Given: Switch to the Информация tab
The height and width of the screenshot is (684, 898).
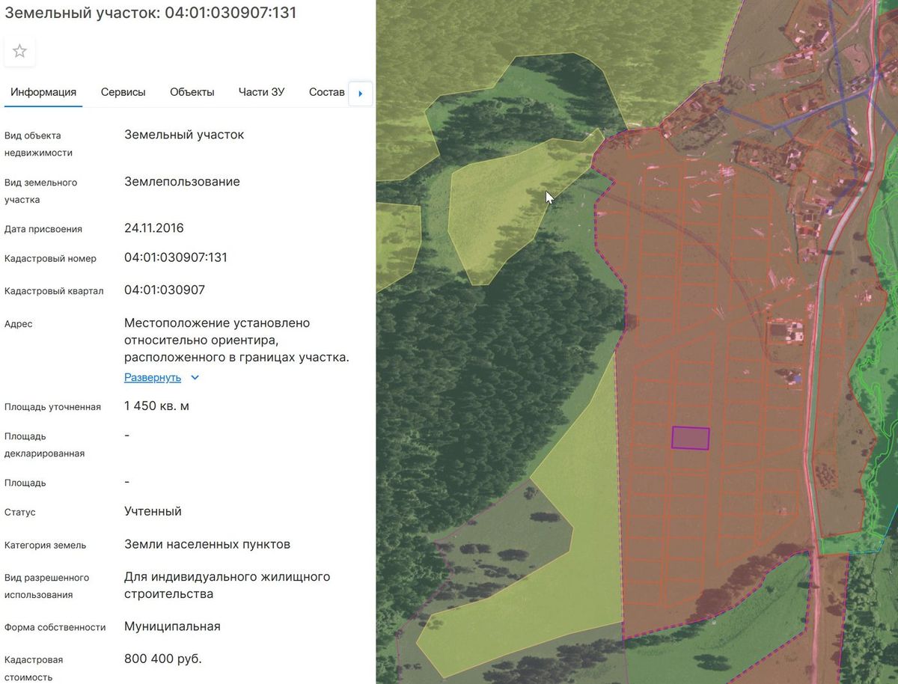Looking at the screenshot, I should pyautogui.click(x=43, y=92).
